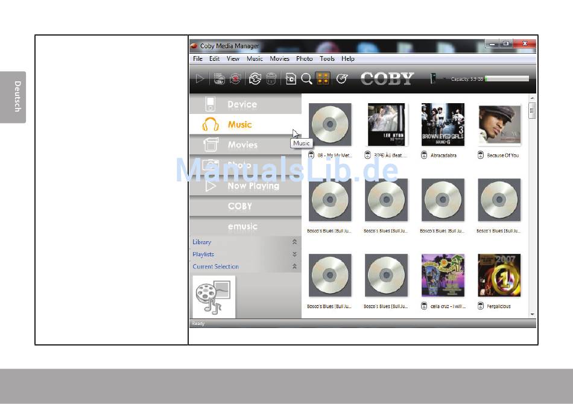
Task: Toggle the orange thumbnail grid view icon
Action: click(x=323, y=78)
